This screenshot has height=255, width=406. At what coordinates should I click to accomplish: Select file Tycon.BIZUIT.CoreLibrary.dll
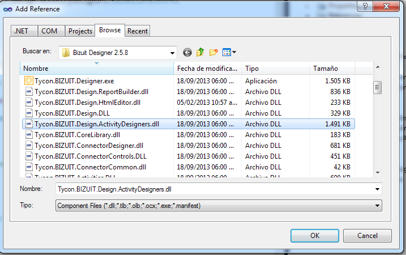[78, 135]
